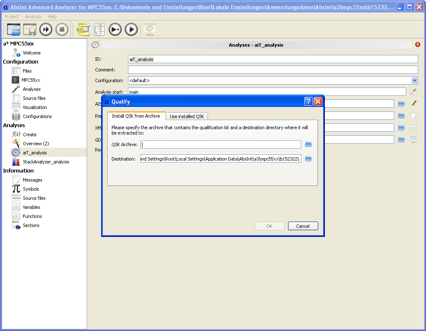Browse for QSK Archive folder icon
This screenshot has height=331, width=426.
pos(308,144)
